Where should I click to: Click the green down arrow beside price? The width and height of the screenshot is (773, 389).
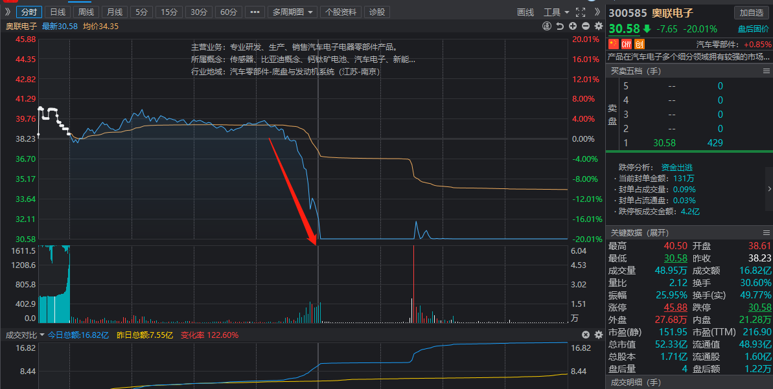(x=647, y=29)
